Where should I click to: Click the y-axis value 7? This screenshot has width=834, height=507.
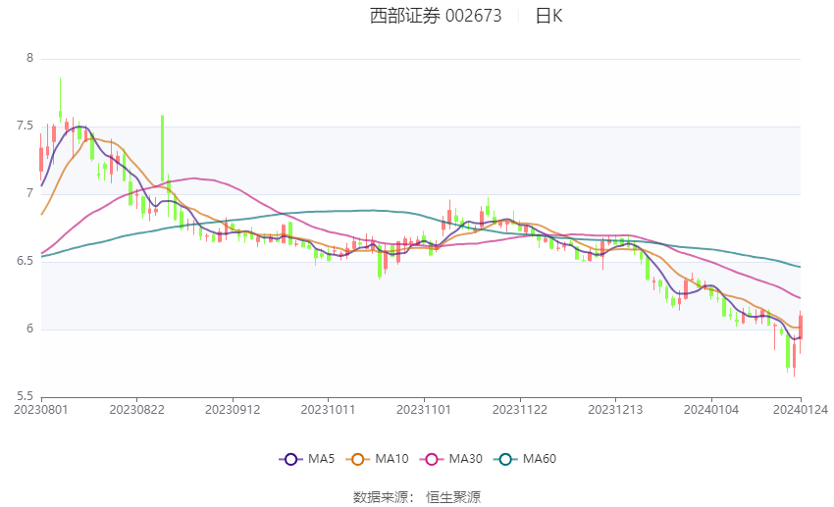click(30, 193)
